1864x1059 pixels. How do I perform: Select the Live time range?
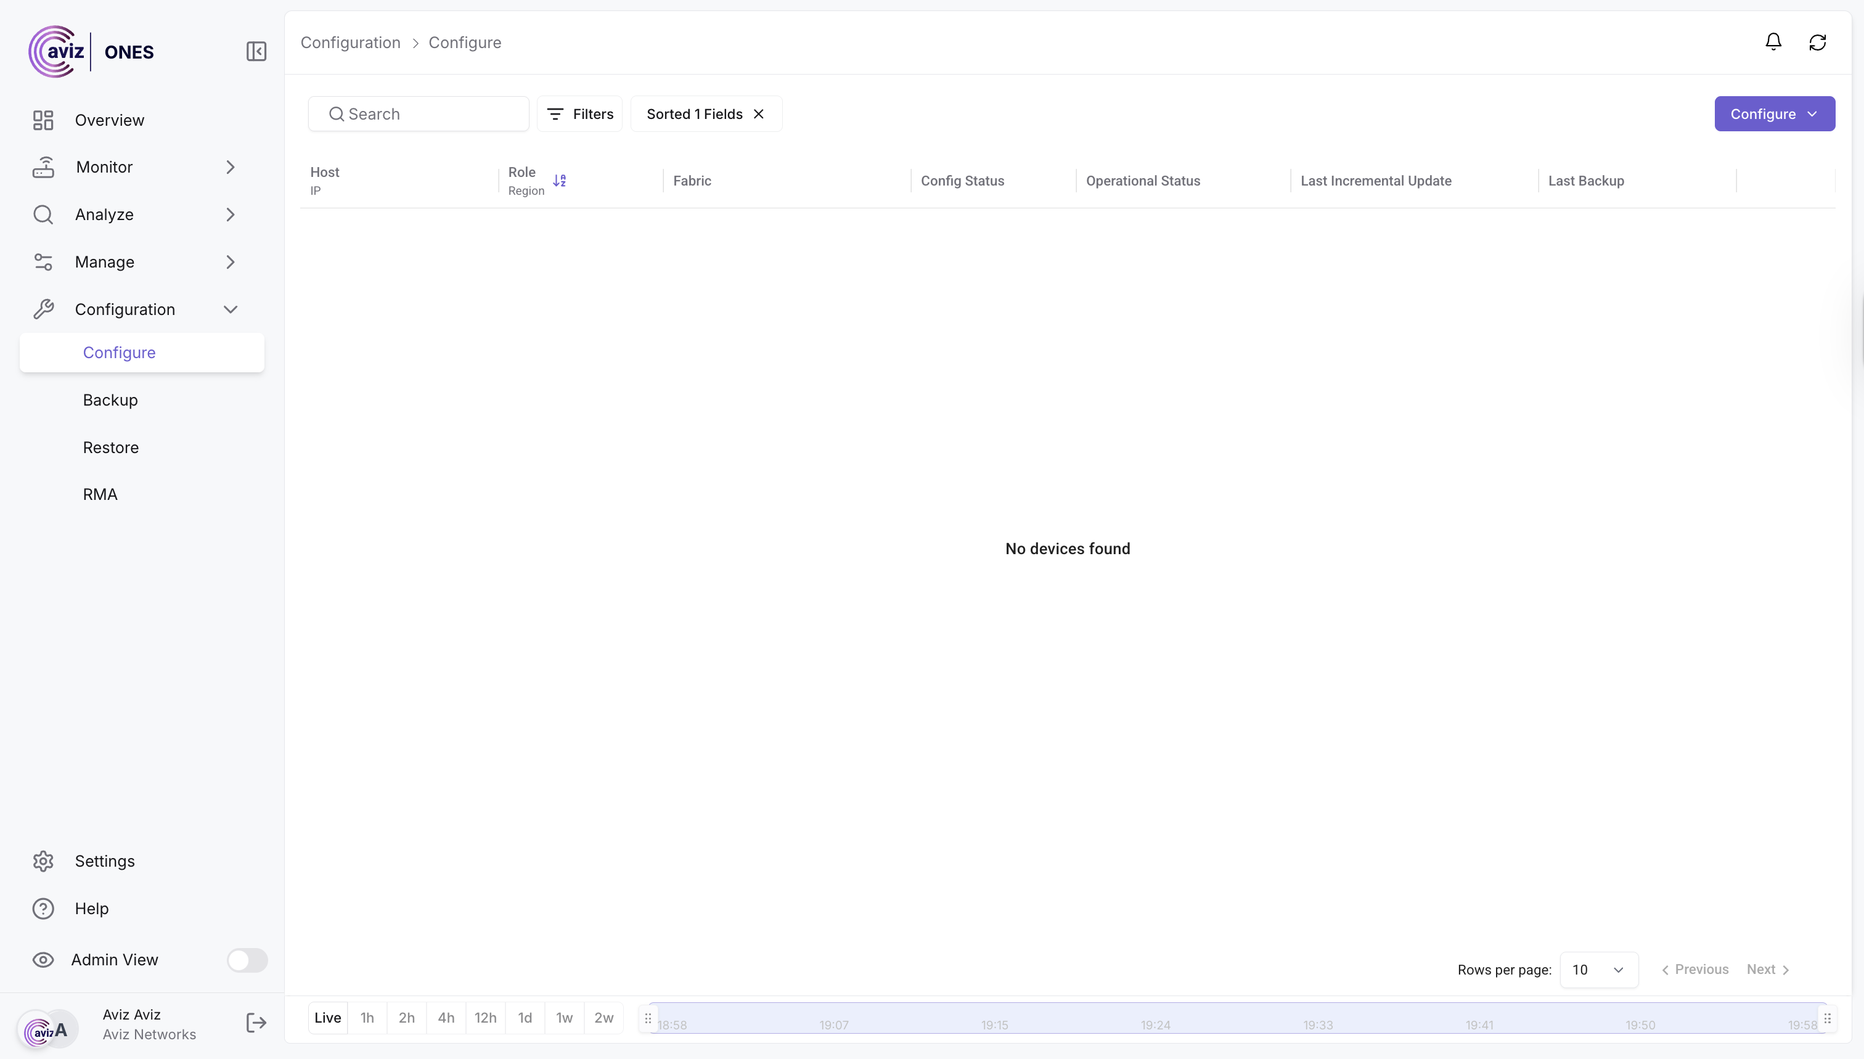click(x=327, y=1018)
